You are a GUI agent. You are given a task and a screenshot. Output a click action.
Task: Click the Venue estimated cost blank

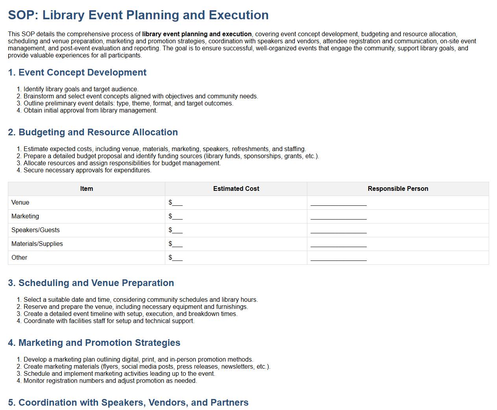(176, 203)
